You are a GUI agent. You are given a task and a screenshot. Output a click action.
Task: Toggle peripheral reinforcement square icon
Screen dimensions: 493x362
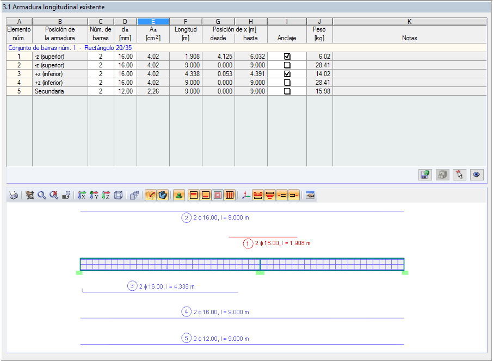[218, 195]
